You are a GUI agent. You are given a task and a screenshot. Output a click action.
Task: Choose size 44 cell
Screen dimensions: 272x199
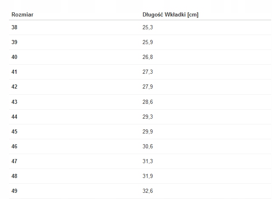click(15, 117)
